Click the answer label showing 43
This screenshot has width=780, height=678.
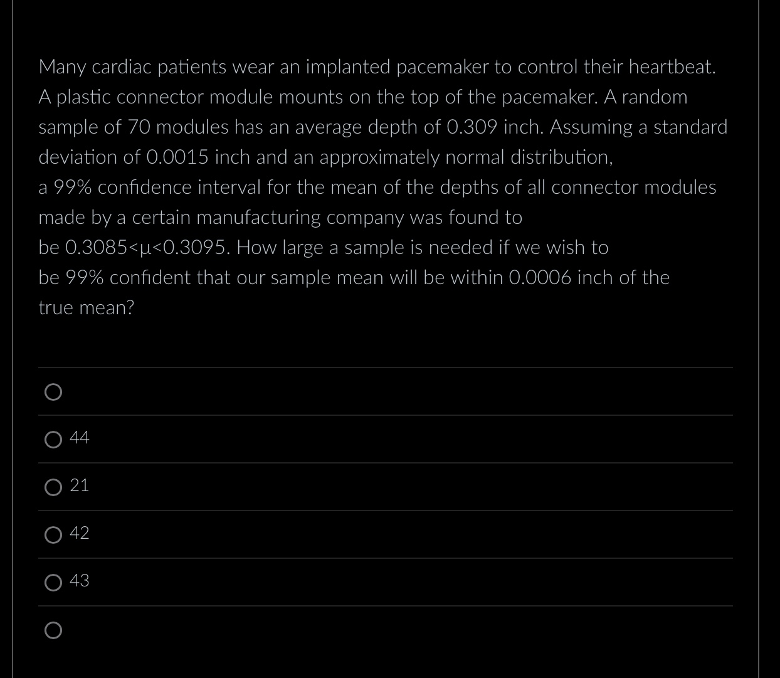pyautogui.click(x=79, y=581)
